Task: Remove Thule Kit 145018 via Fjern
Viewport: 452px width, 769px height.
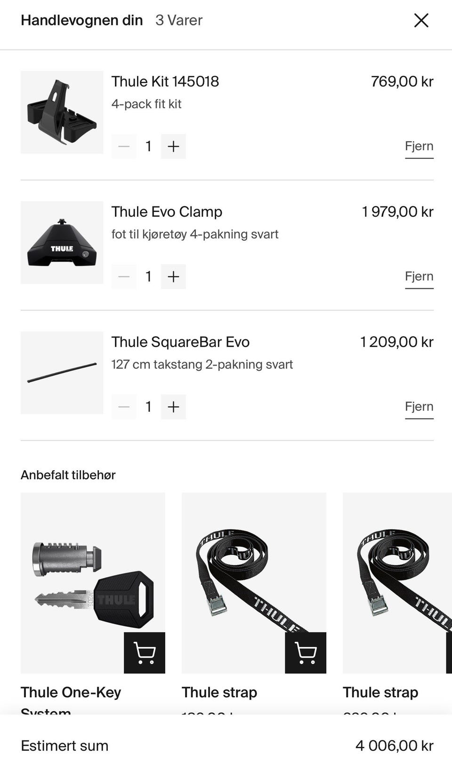Action: tap(419, 147)
